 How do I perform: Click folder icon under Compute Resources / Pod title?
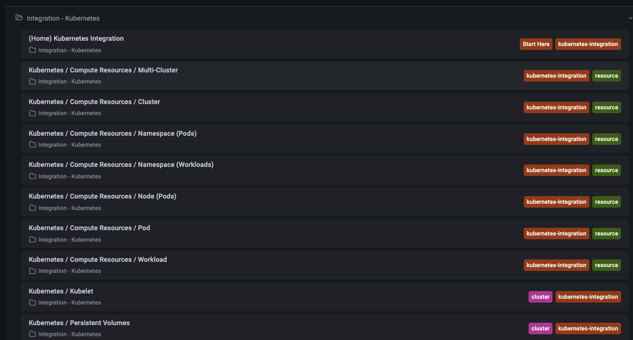pos(33,240)
